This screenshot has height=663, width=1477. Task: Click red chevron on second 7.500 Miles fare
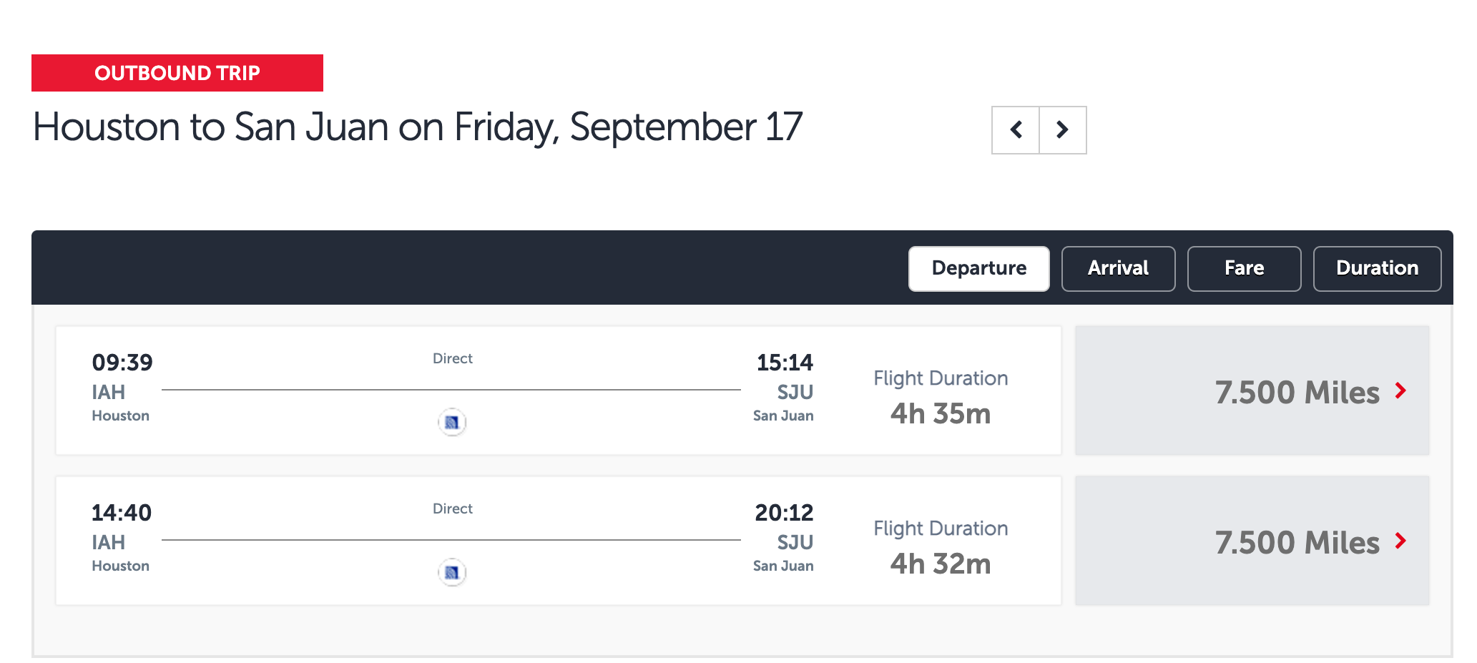pos(1400,541)
